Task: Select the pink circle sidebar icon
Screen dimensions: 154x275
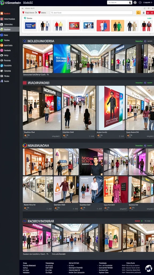Action: [x=2, y=50]
